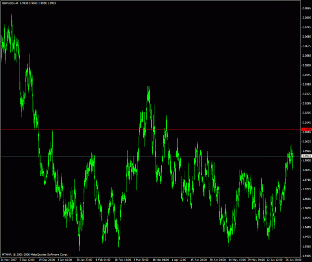
Task: Click the 1.9785 price scale label
Action: (x=307, y=180)
